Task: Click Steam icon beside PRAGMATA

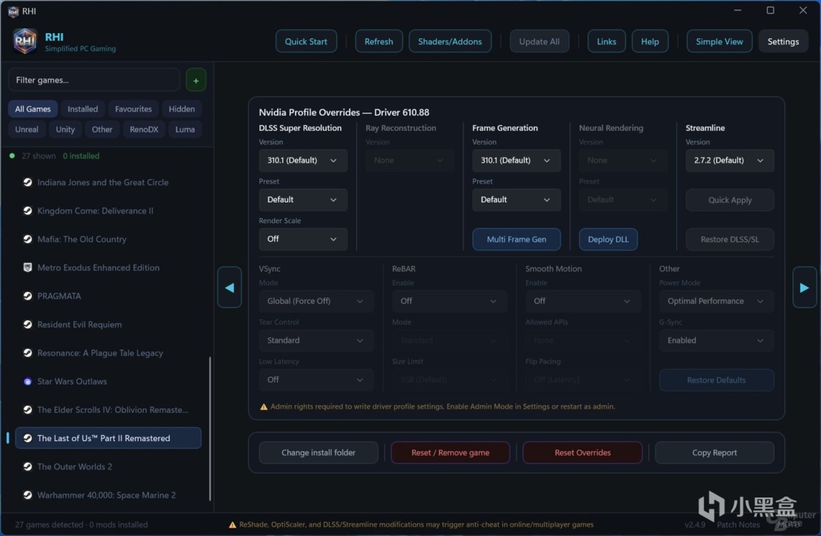Action: tap(28, 296)
